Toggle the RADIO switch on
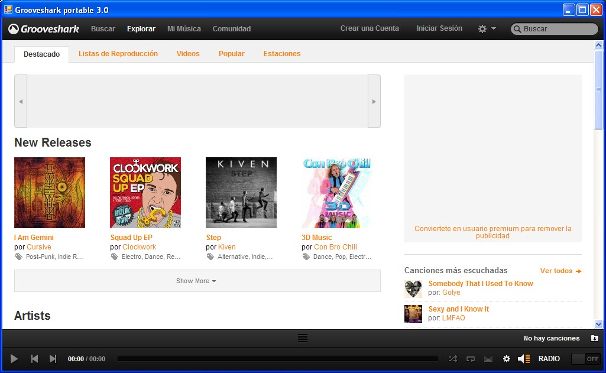The width and height of the screenshot is (606, 373). pos(585,359)
